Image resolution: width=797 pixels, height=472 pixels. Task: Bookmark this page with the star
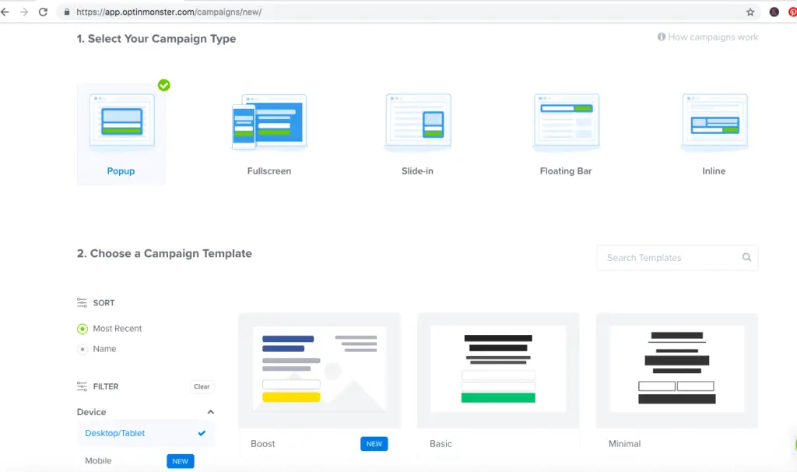[x=750, y=12]
